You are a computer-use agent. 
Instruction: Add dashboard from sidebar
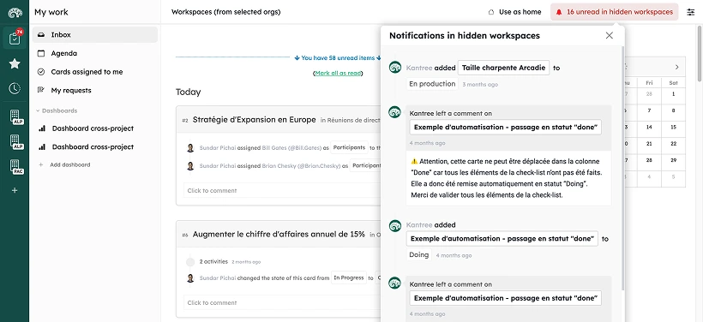(x=64, y=164)
